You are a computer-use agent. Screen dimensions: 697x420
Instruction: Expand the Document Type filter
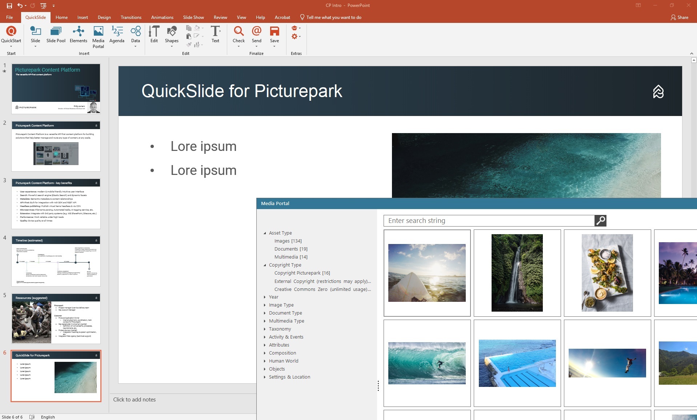click(265, 313)
